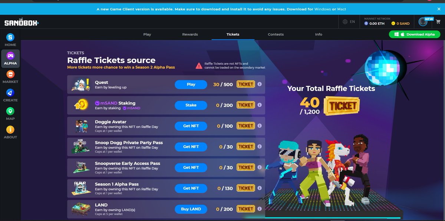The width and height of the screenshot is (445, 221).
Task: Click the "0 / 130" ticket count
Action: click(225, 188)
